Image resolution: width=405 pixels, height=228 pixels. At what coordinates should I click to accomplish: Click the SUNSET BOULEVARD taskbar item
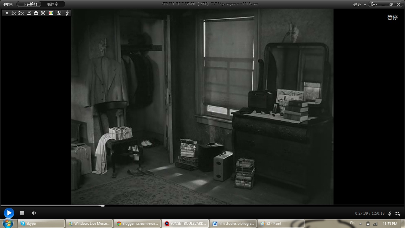pyautogui.click(x=185, y=224)
